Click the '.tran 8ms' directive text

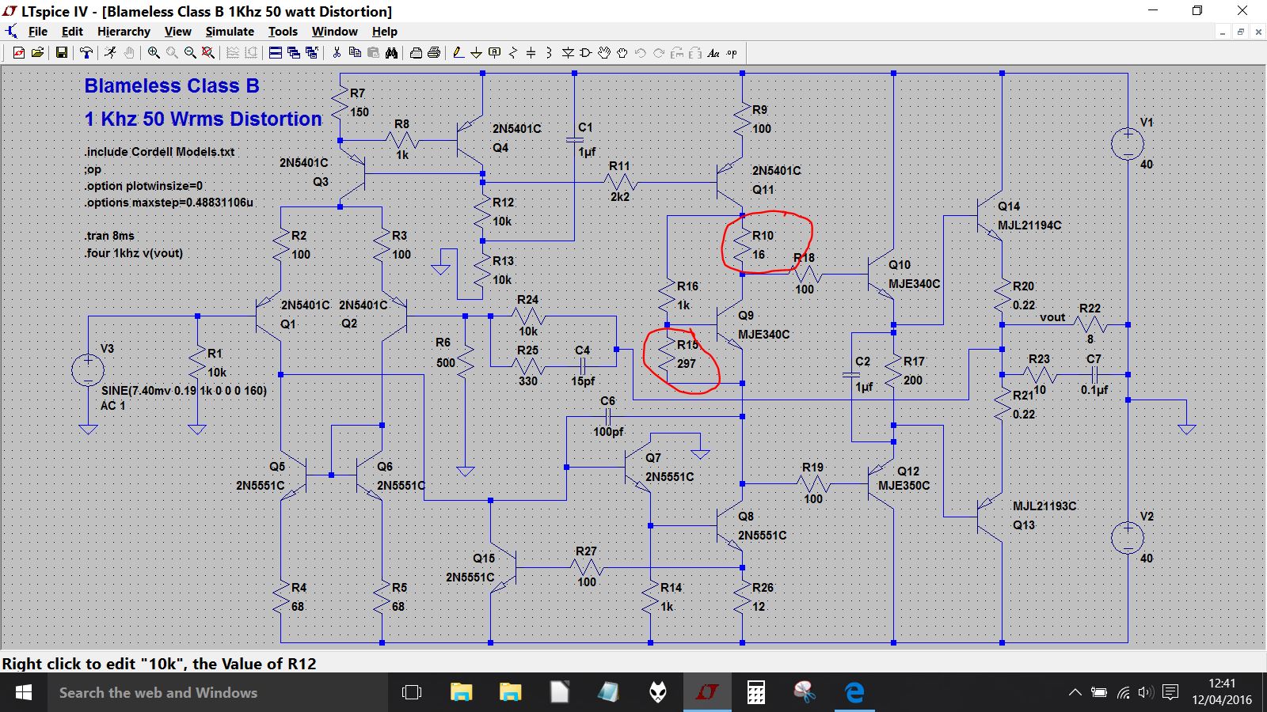pyautogui.click(x=109, y=236)
